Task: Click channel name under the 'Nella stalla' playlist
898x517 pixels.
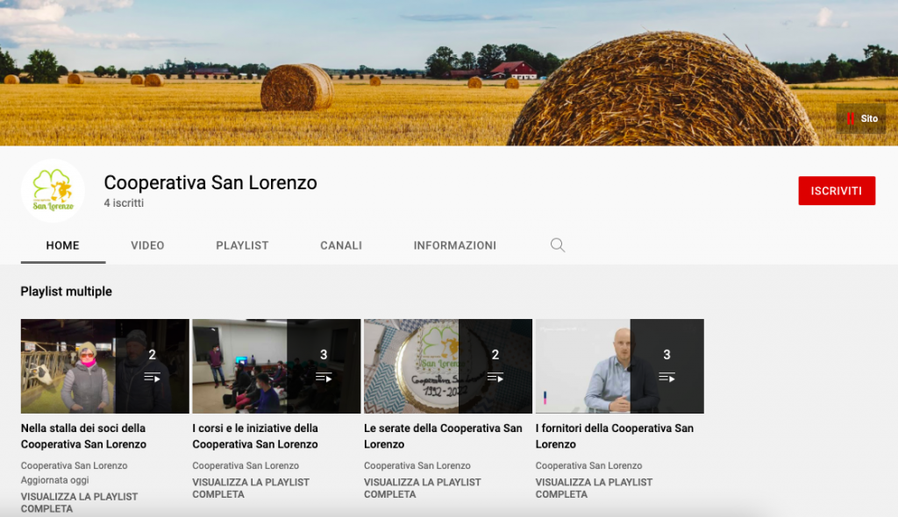Action: click(74, 465)
